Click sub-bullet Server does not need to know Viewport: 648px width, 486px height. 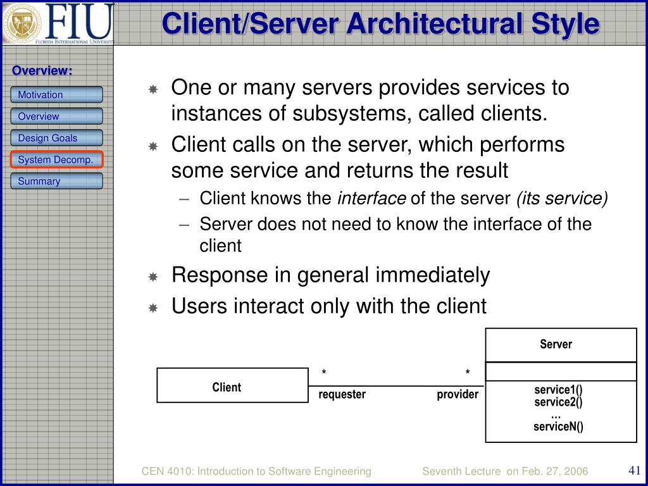396,235
